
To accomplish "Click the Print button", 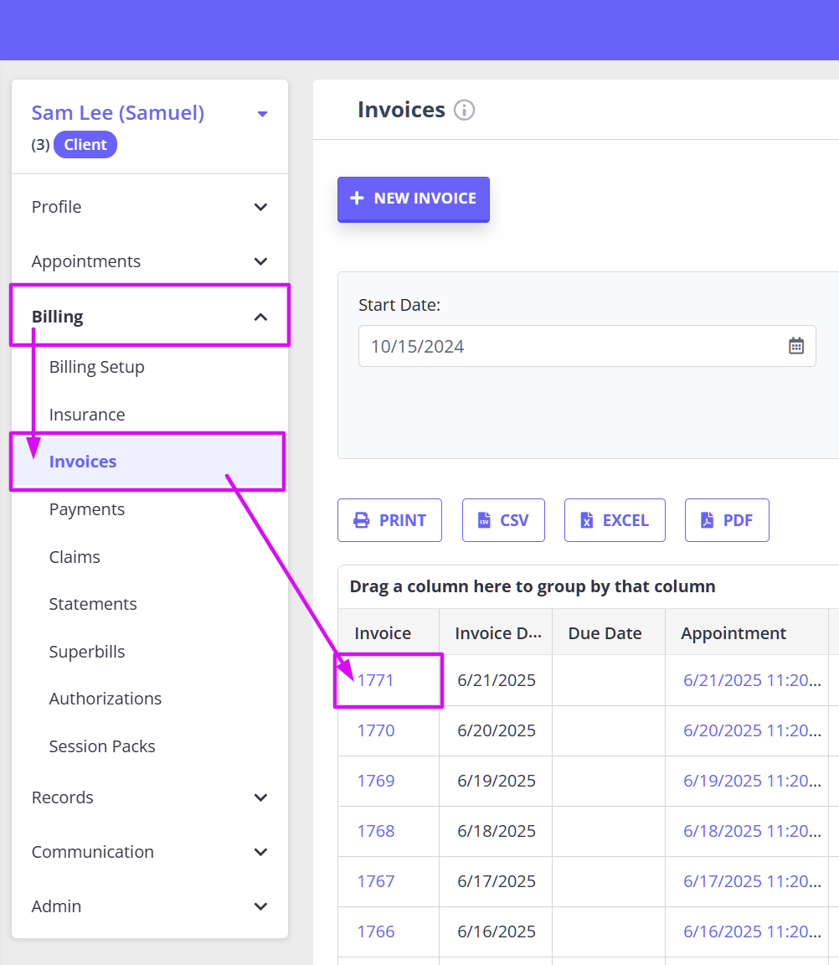I will [389, 520].
